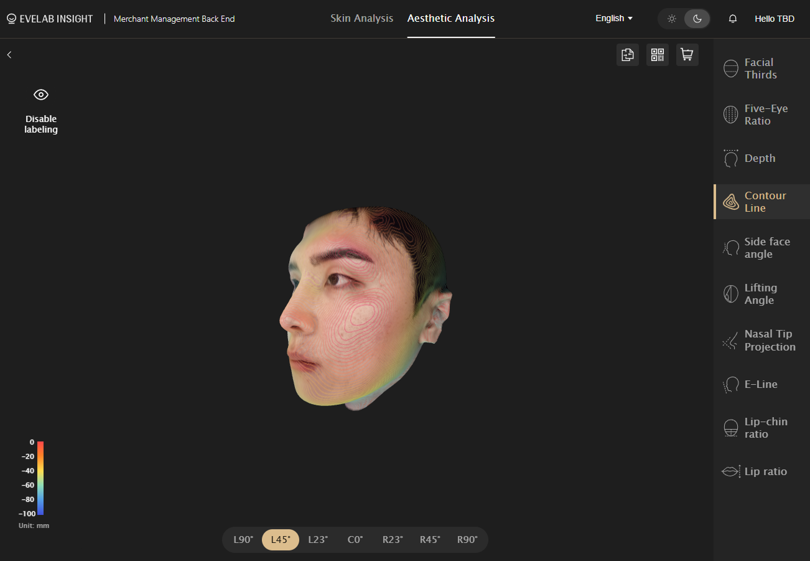
Task: Switch to the R45° view angle
Action: tap(430, 540)
